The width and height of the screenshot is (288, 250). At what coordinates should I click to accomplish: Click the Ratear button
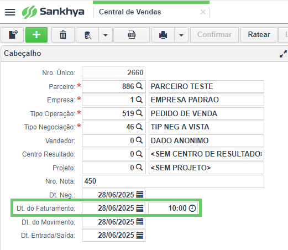click(259, 35)
